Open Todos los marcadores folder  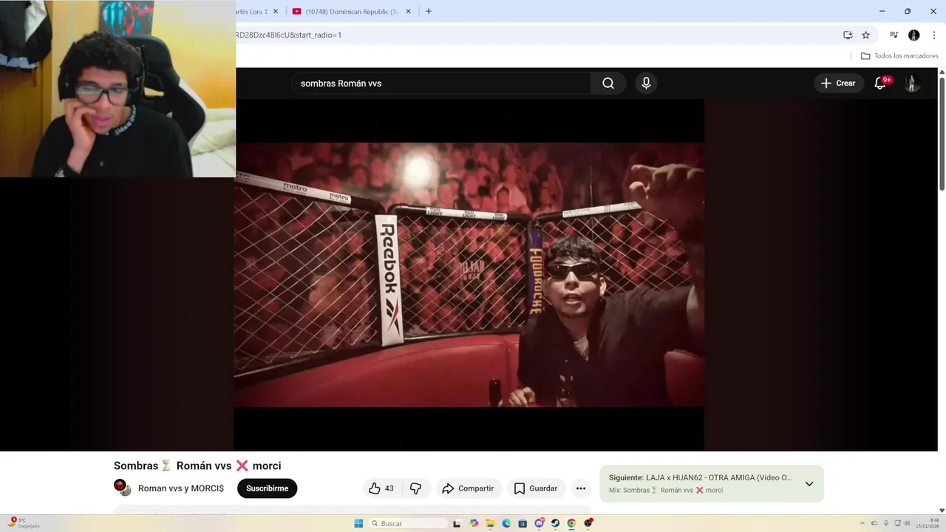click(899, 55)
